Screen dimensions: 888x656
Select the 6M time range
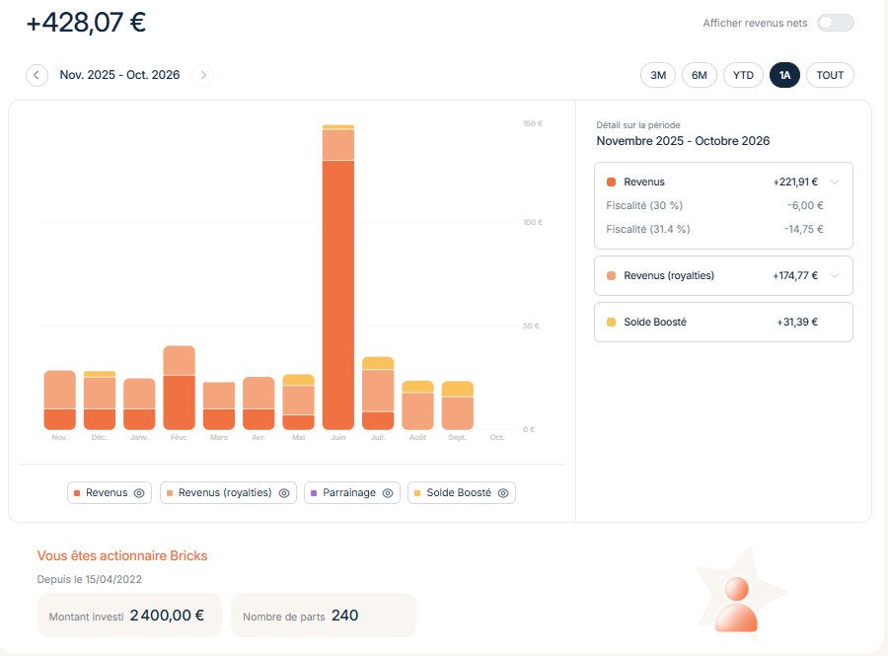tap(700, 75)
